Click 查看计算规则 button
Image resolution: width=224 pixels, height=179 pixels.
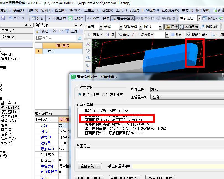pos(89,177)
